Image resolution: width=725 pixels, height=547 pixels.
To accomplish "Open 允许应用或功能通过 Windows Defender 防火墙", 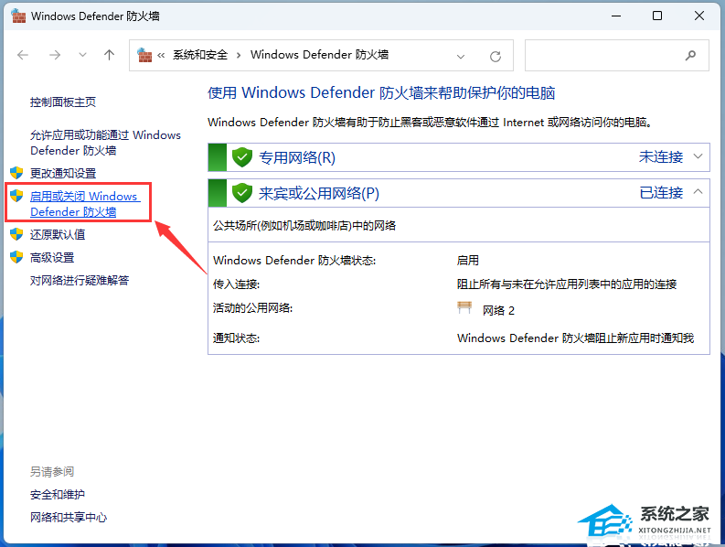I will pyautogui.click(x=105, y=143).
